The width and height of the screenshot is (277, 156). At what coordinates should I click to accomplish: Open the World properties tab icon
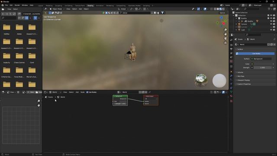pyautogui.click(x=231, y=62)
